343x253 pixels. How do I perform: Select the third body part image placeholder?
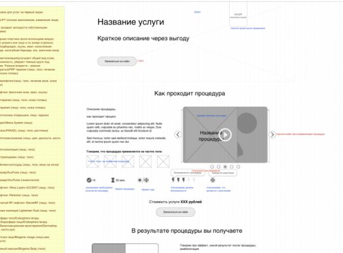click(x=128, y=161)
